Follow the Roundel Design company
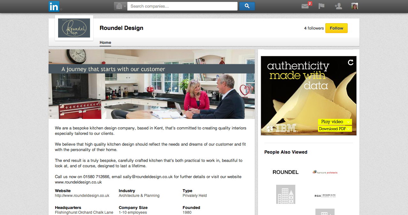 [336, 28]
